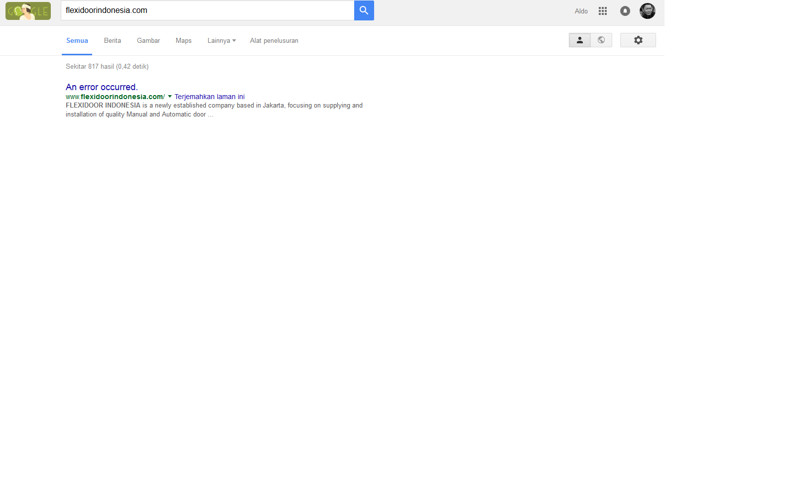The image size is (806, 478).
Task: Open the notifications bell
Action: click(625, 11)
